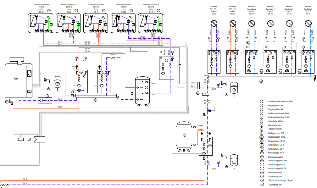Screen dimensions: 317x188
Task: Select legend entry 'Kondensathebeanlage 6,00m'
Action: (x=279, y=117)
